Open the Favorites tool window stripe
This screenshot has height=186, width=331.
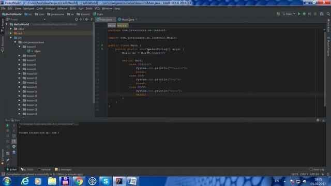coord(3,157)
